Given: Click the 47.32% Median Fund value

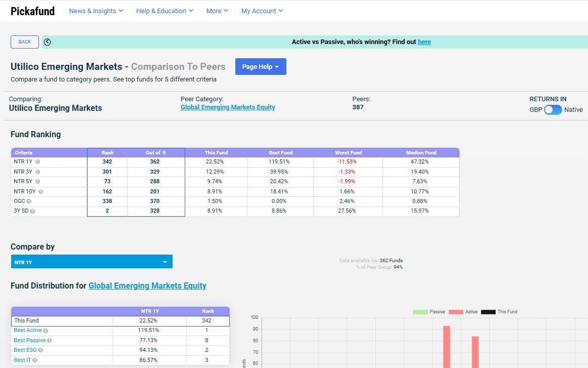Looking at the screenshot, I should (419, 161).
